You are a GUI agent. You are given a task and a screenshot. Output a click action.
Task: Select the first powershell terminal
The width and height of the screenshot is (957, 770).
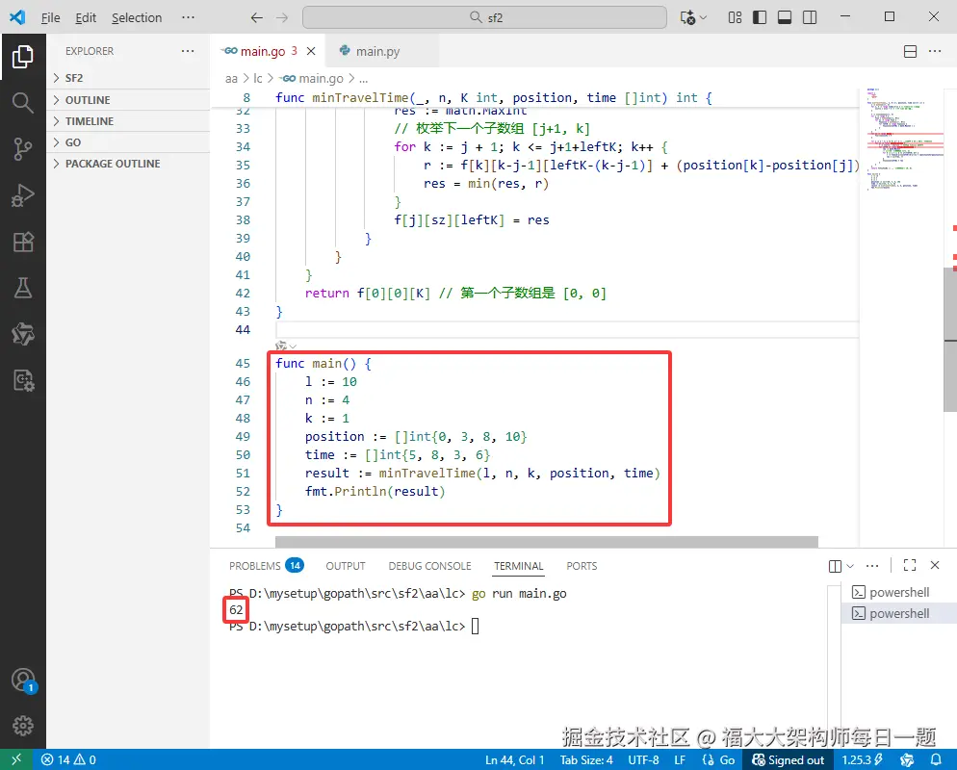pyautogui.click(x=898, y=593)
